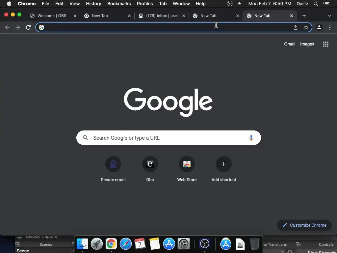Click the Customize Chrome button
The height and width of the screenshot is (253, 337).
304,225
